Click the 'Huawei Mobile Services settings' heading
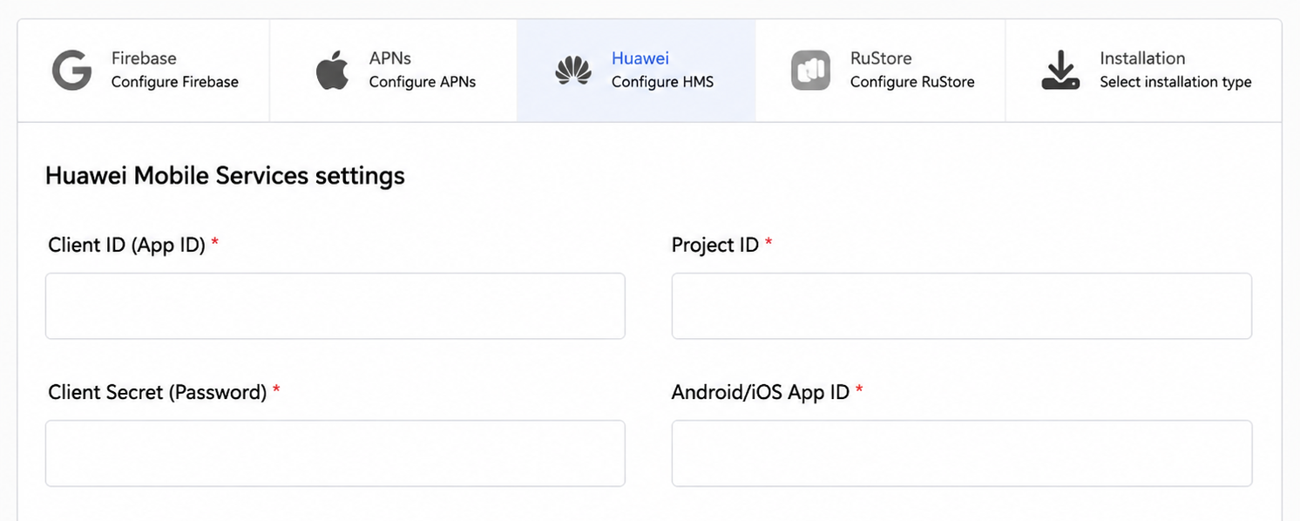The width and height of the screenshot is (1300, 521). [225, 176]
